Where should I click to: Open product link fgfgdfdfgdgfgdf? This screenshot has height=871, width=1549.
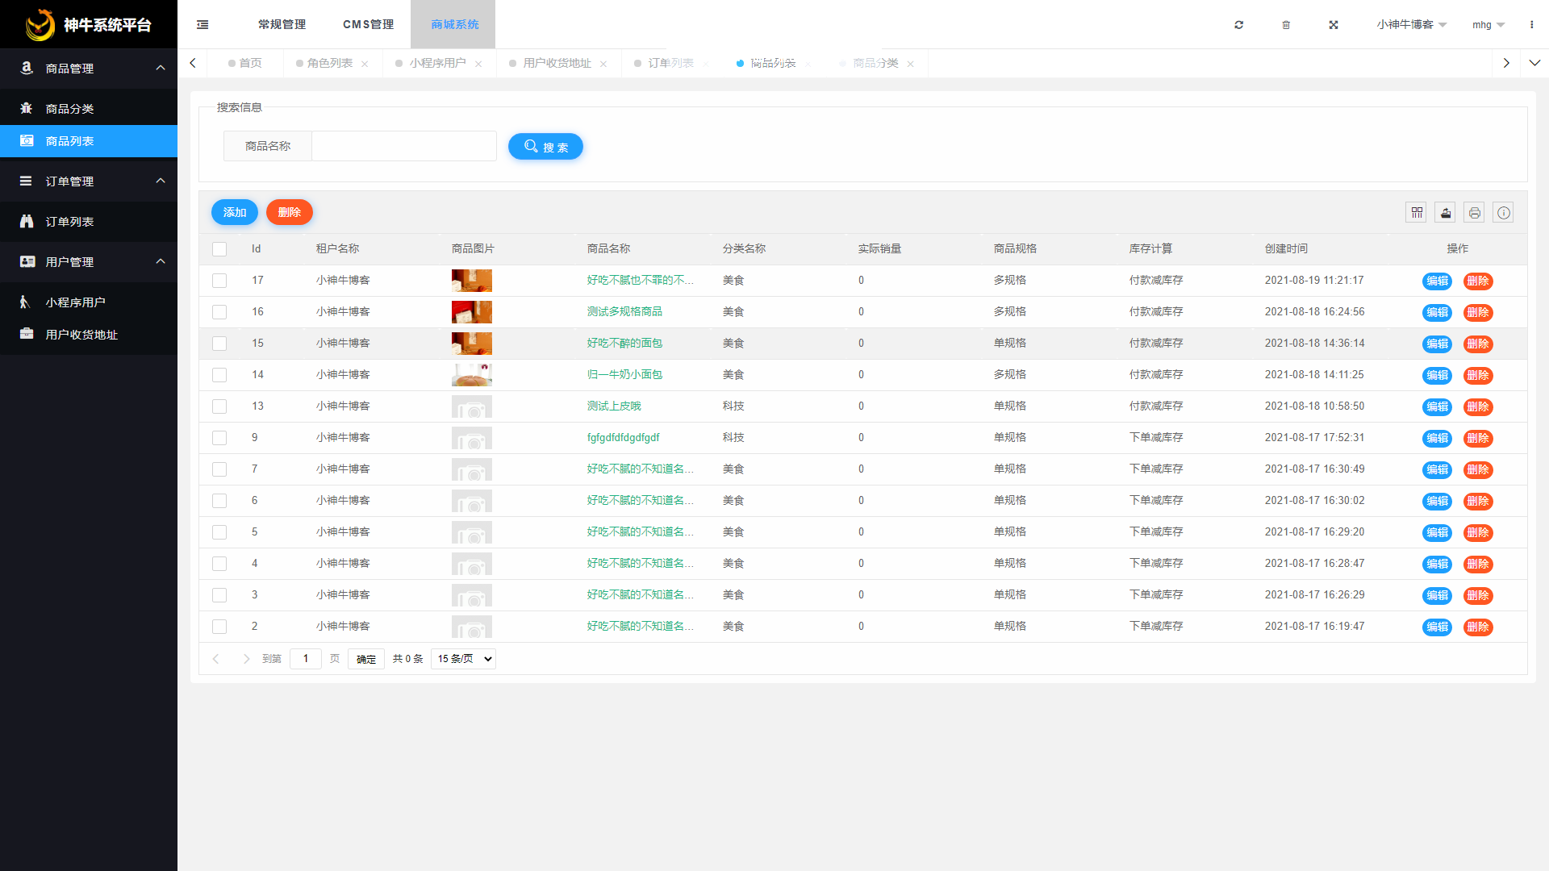click(x=623, y=438)
